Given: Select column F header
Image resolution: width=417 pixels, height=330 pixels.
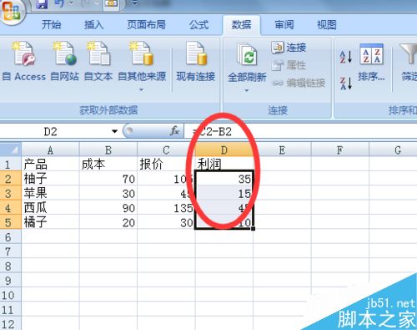Looking at the screenshot, I should click(x=339, y=150).
